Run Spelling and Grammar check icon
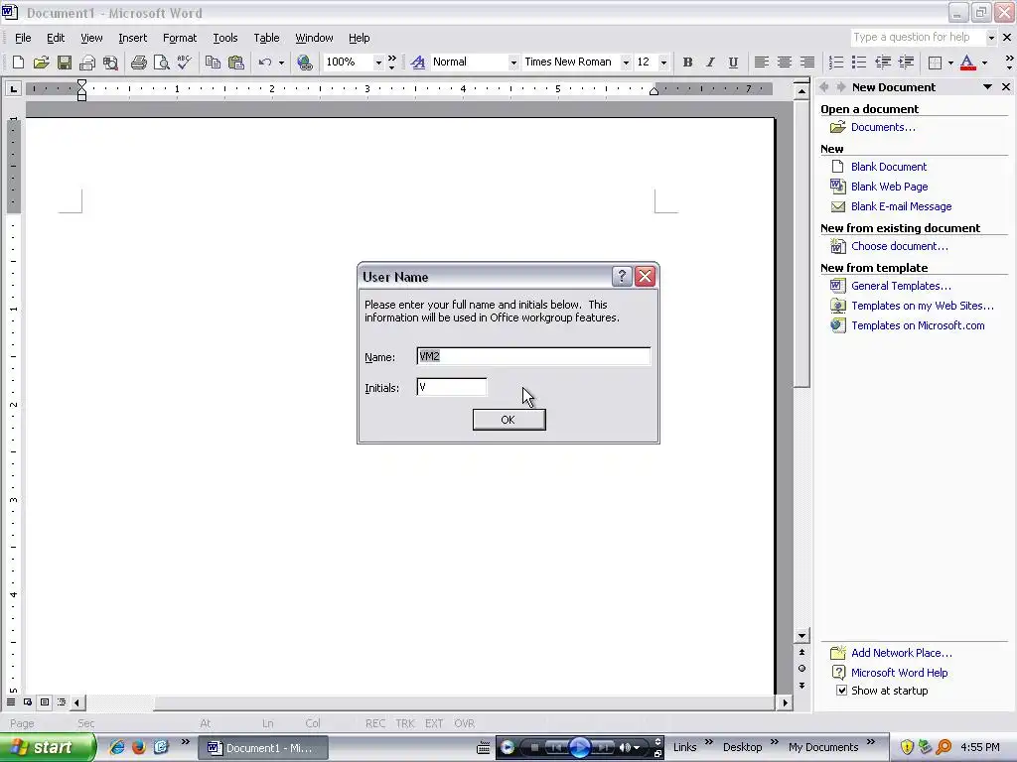This screenshot has height=762, width=1017. (184, 63)
